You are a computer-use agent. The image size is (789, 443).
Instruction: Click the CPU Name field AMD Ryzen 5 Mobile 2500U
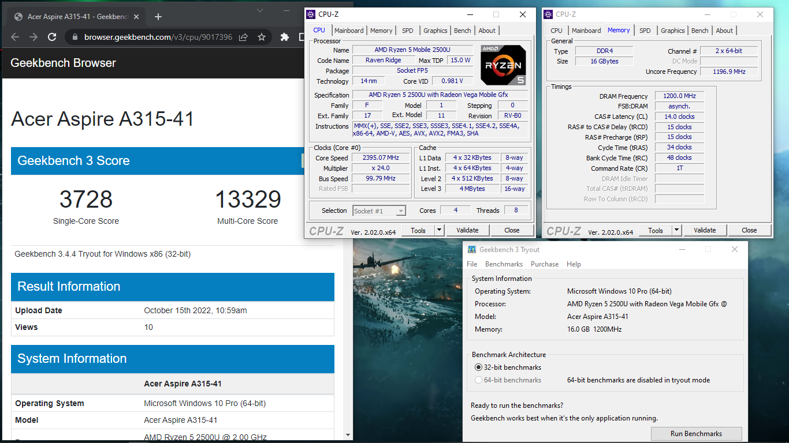click(x=412, y=50)
